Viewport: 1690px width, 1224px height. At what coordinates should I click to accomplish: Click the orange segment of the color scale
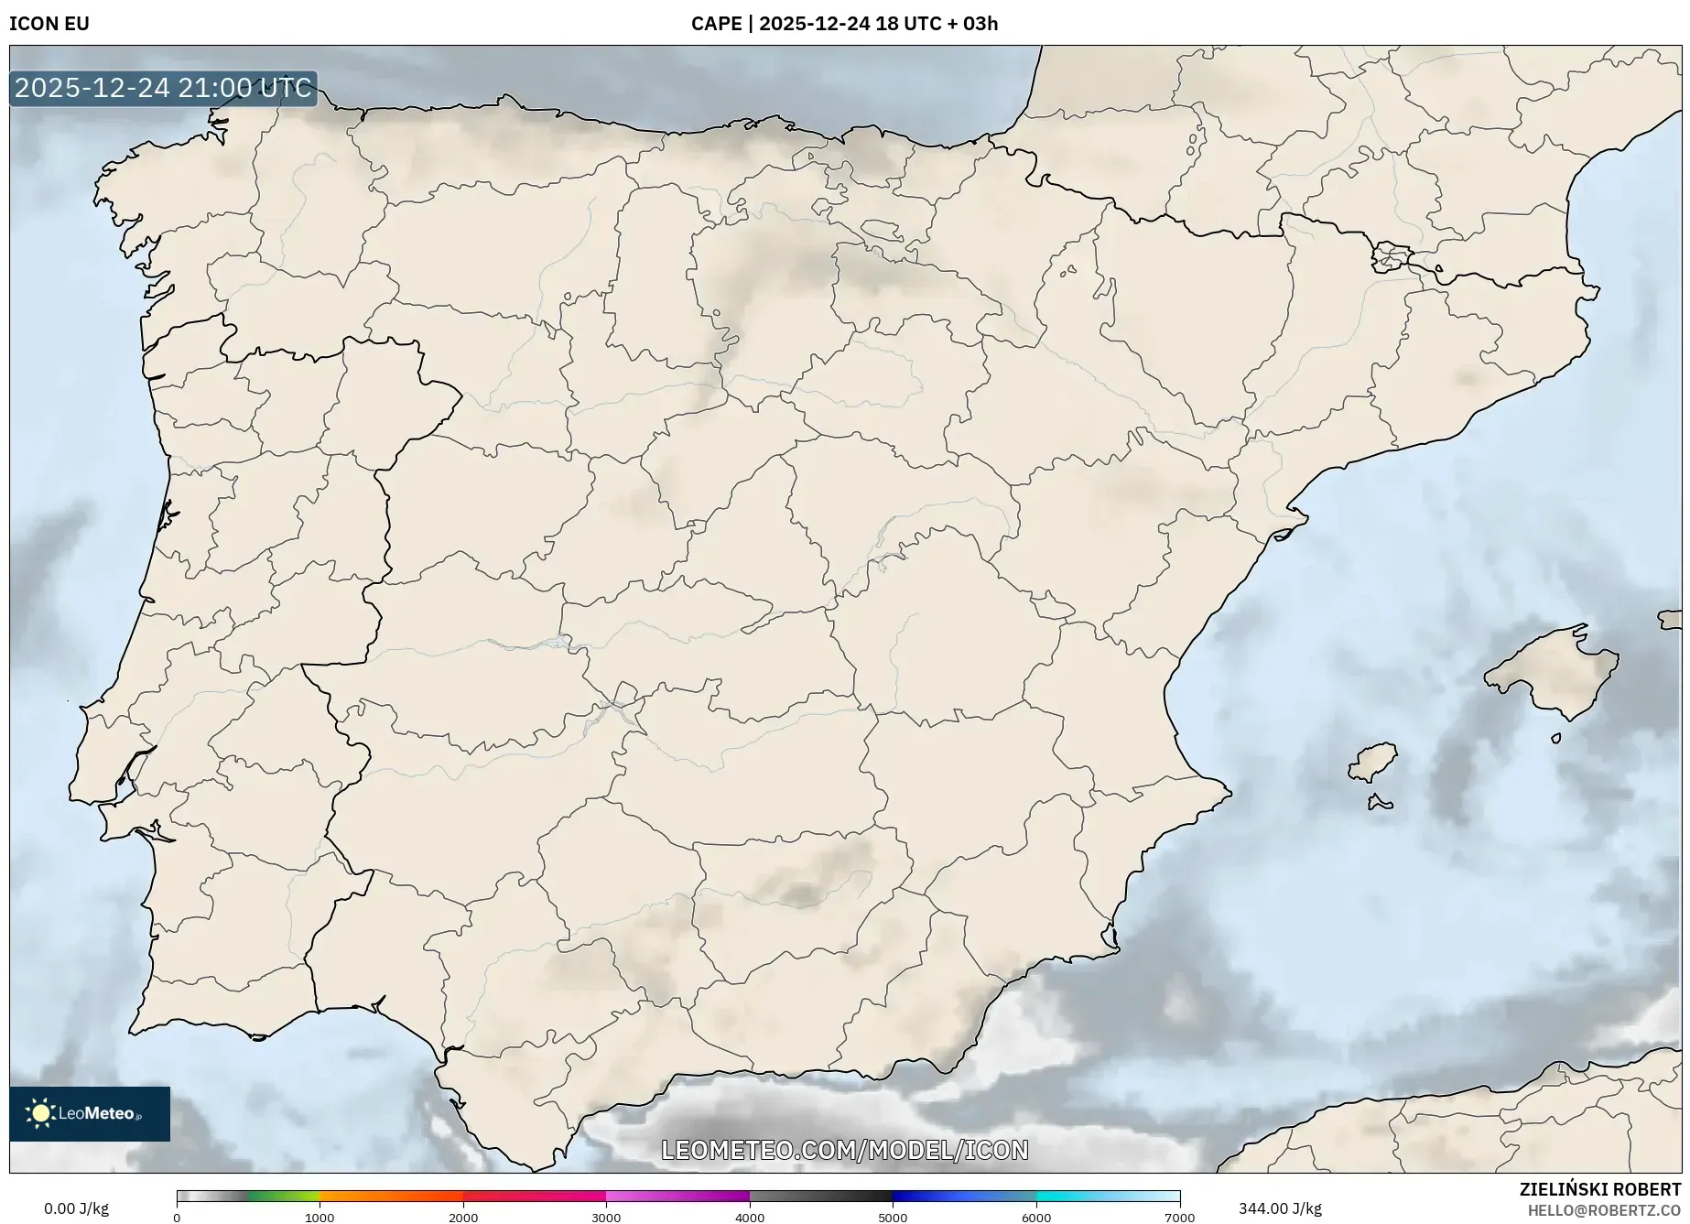pos(391,1196)
